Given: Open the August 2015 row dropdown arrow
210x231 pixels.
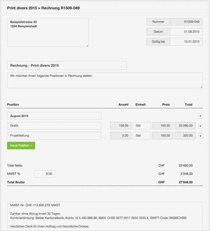Looking at the screenshot, I should (200, 116).
